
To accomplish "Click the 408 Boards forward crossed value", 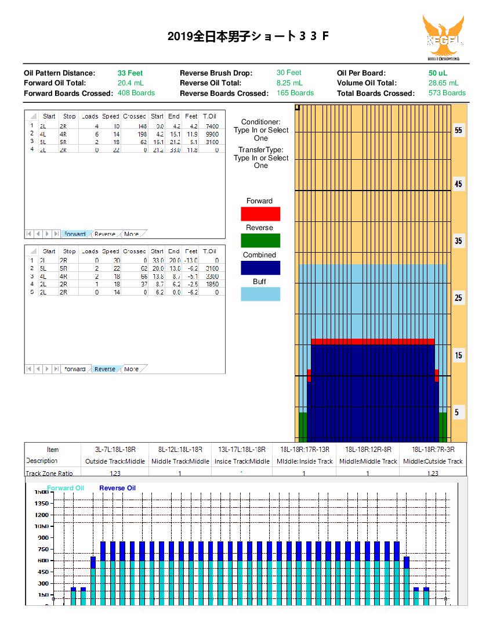I will click(x=136, y=93).
